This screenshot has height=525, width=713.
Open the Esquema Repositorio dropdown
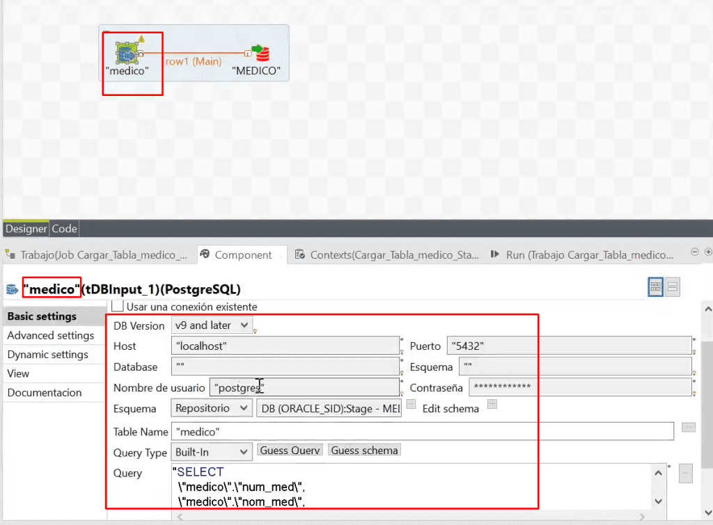tap(212, 407)
